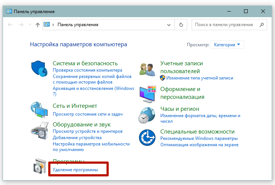Viewport: 275px width, 185px height.
Task: Minimize the Панель управления window
Action: pyautogui.click(x=229, y=12)
